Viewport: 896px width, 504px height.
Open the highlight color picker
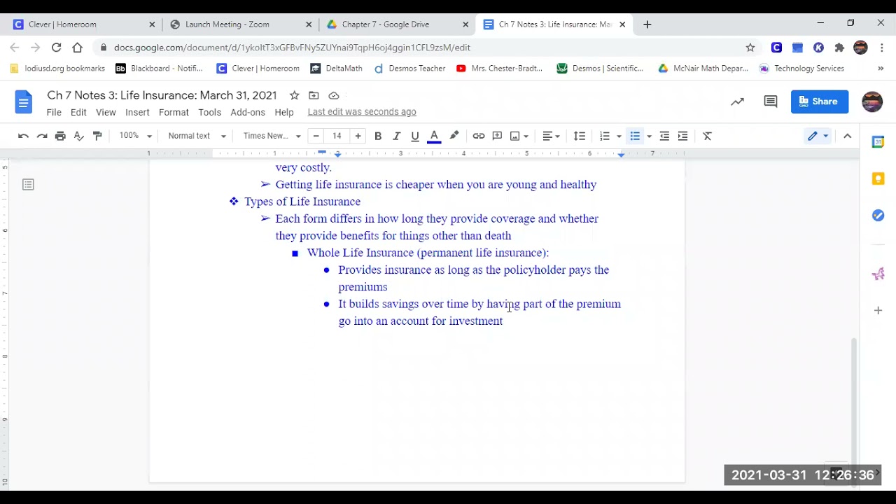(454, 136)
